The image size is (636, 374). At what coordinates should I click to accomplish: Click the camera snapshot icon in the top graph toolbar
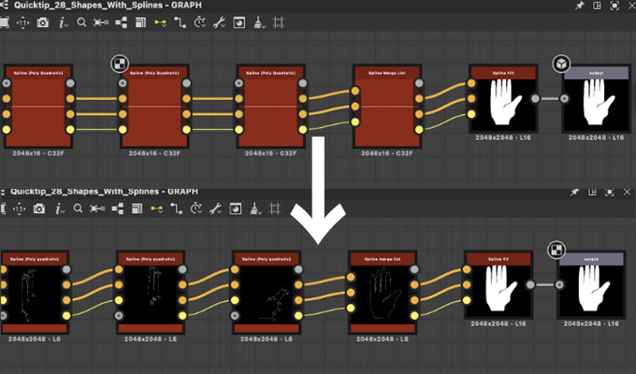tap(42, 22)
